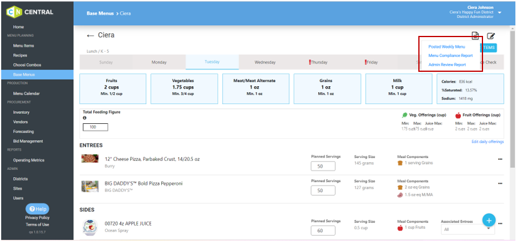The height and width of the screenshot is (243, 519).
Task: Open the Associated Entrees dropdown
Action: [467, 229]
